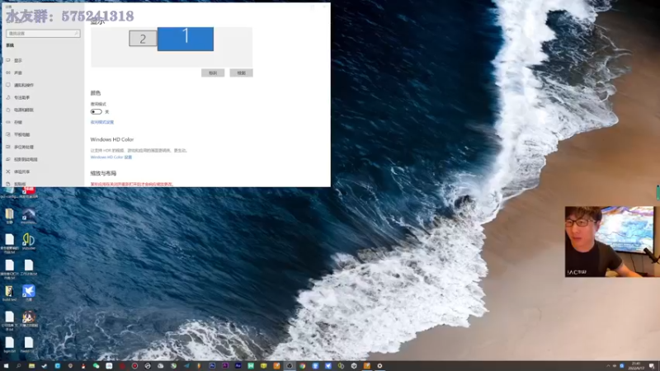Open the folder icon on desktop
The image size is (660, 371).
[9, 216]
